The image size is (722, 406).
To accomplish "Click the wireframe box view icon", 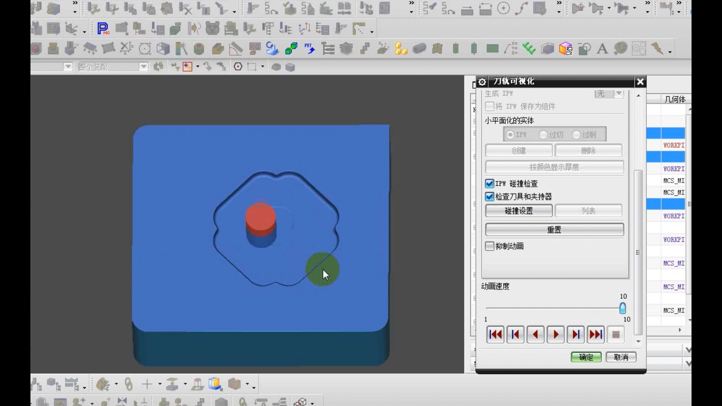I will tap(163, 48).
